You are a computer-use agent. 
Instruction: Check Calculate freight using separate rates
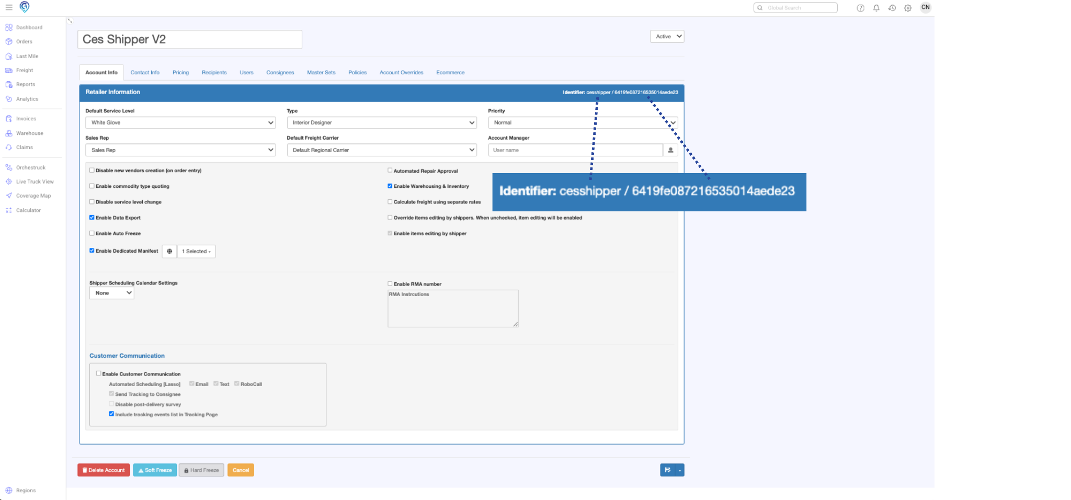(x=390, y=201)
